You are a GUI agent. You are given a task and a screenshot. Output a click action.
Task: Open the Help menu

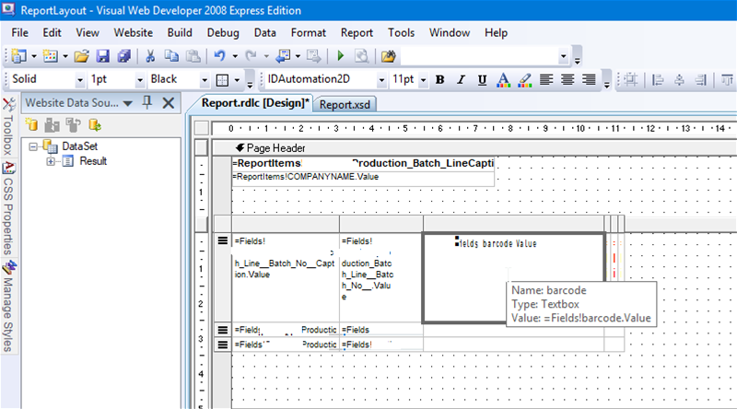coord(496,32)
